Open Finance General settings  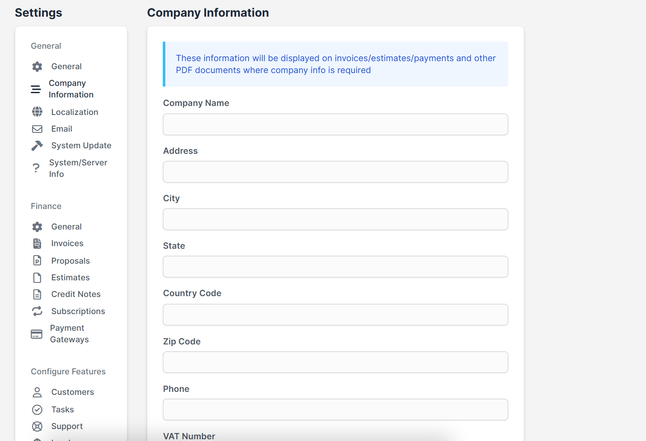[66, 227]
